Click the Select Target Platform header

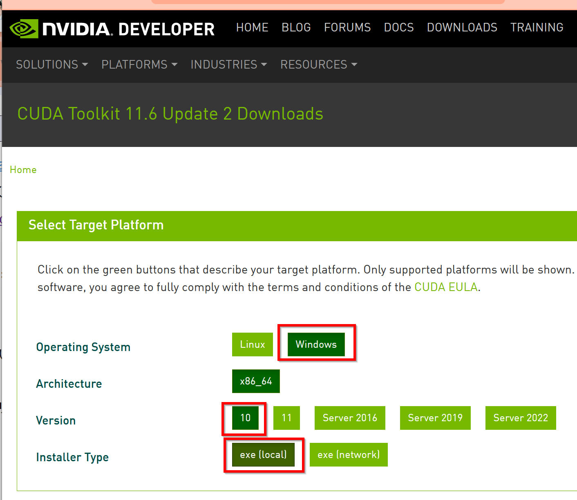point(96,225)
